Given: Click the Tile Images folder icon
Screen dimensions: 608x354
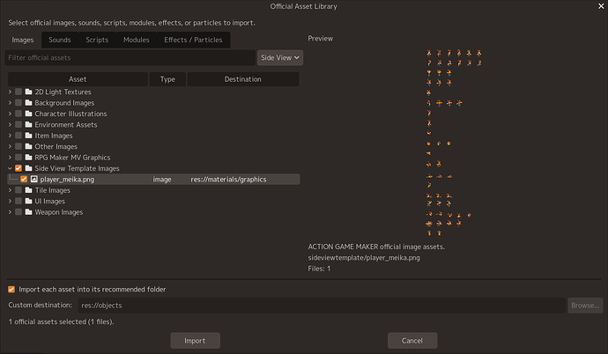Looking at the screenshot, I should [x=29, y=190].
